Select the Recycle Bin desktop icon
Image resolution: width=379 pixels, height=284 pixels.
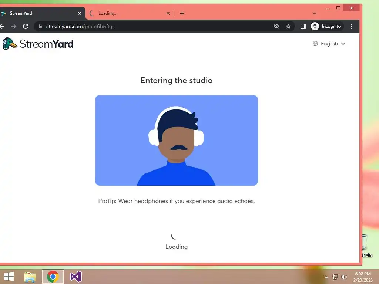tap(367, 246)
